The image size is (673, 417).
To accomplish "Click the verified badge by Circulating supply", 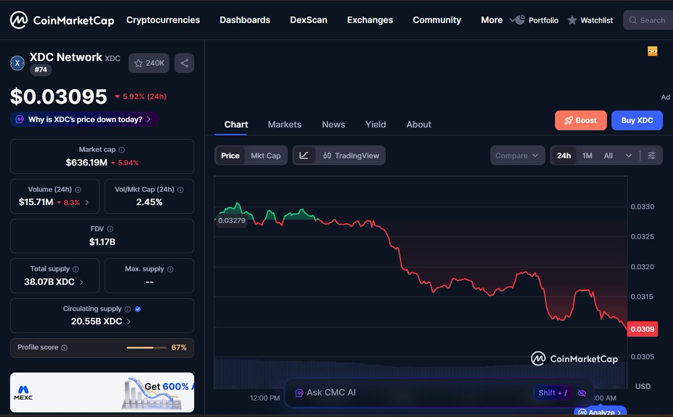I will (138, 309).
